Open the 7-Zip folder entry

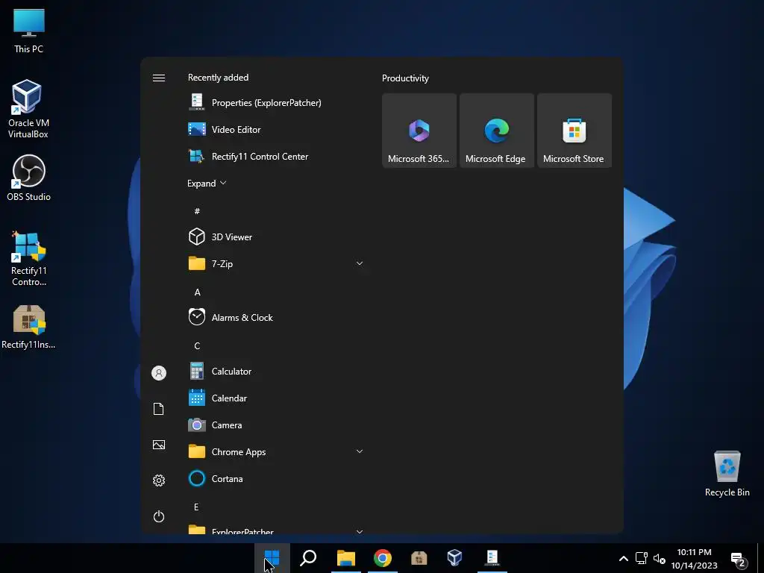[276, 263]
